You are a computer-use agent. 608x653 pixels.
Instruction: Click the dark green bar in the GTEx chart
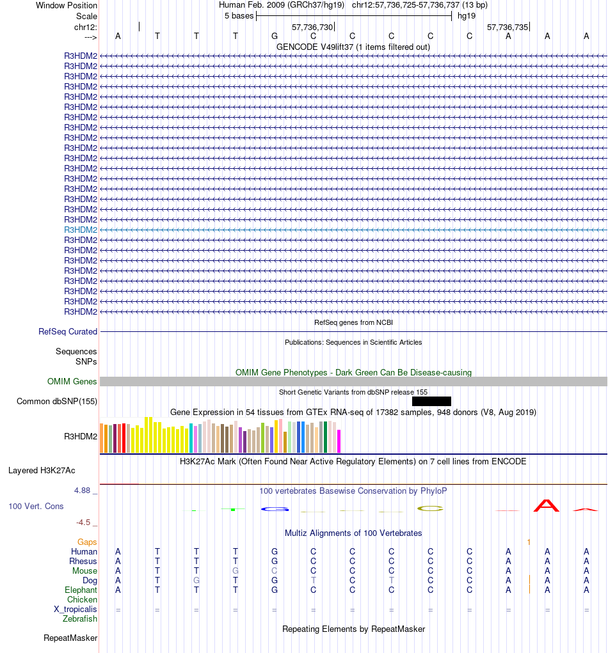[x=326, y=437]
